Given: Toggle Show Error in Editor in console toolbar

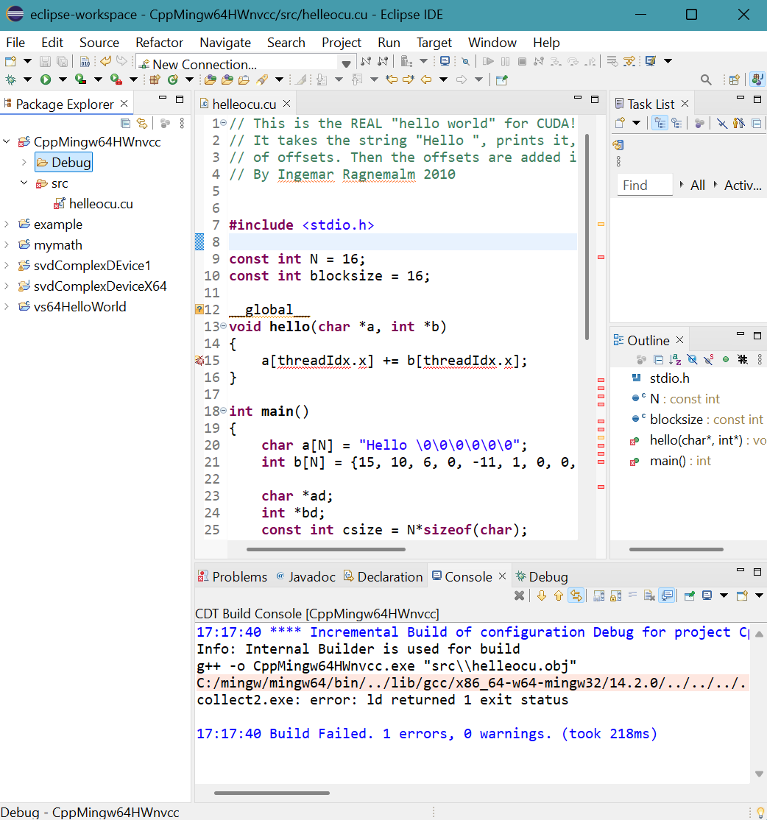Looking at the screenshot, I should click(x=576, y=595).
